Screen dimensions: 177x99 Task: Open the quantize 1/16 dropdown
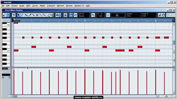[133, 16]
